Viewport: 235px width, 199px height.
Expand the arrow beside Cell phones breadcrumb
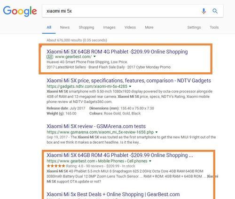(x=150, y=161)
